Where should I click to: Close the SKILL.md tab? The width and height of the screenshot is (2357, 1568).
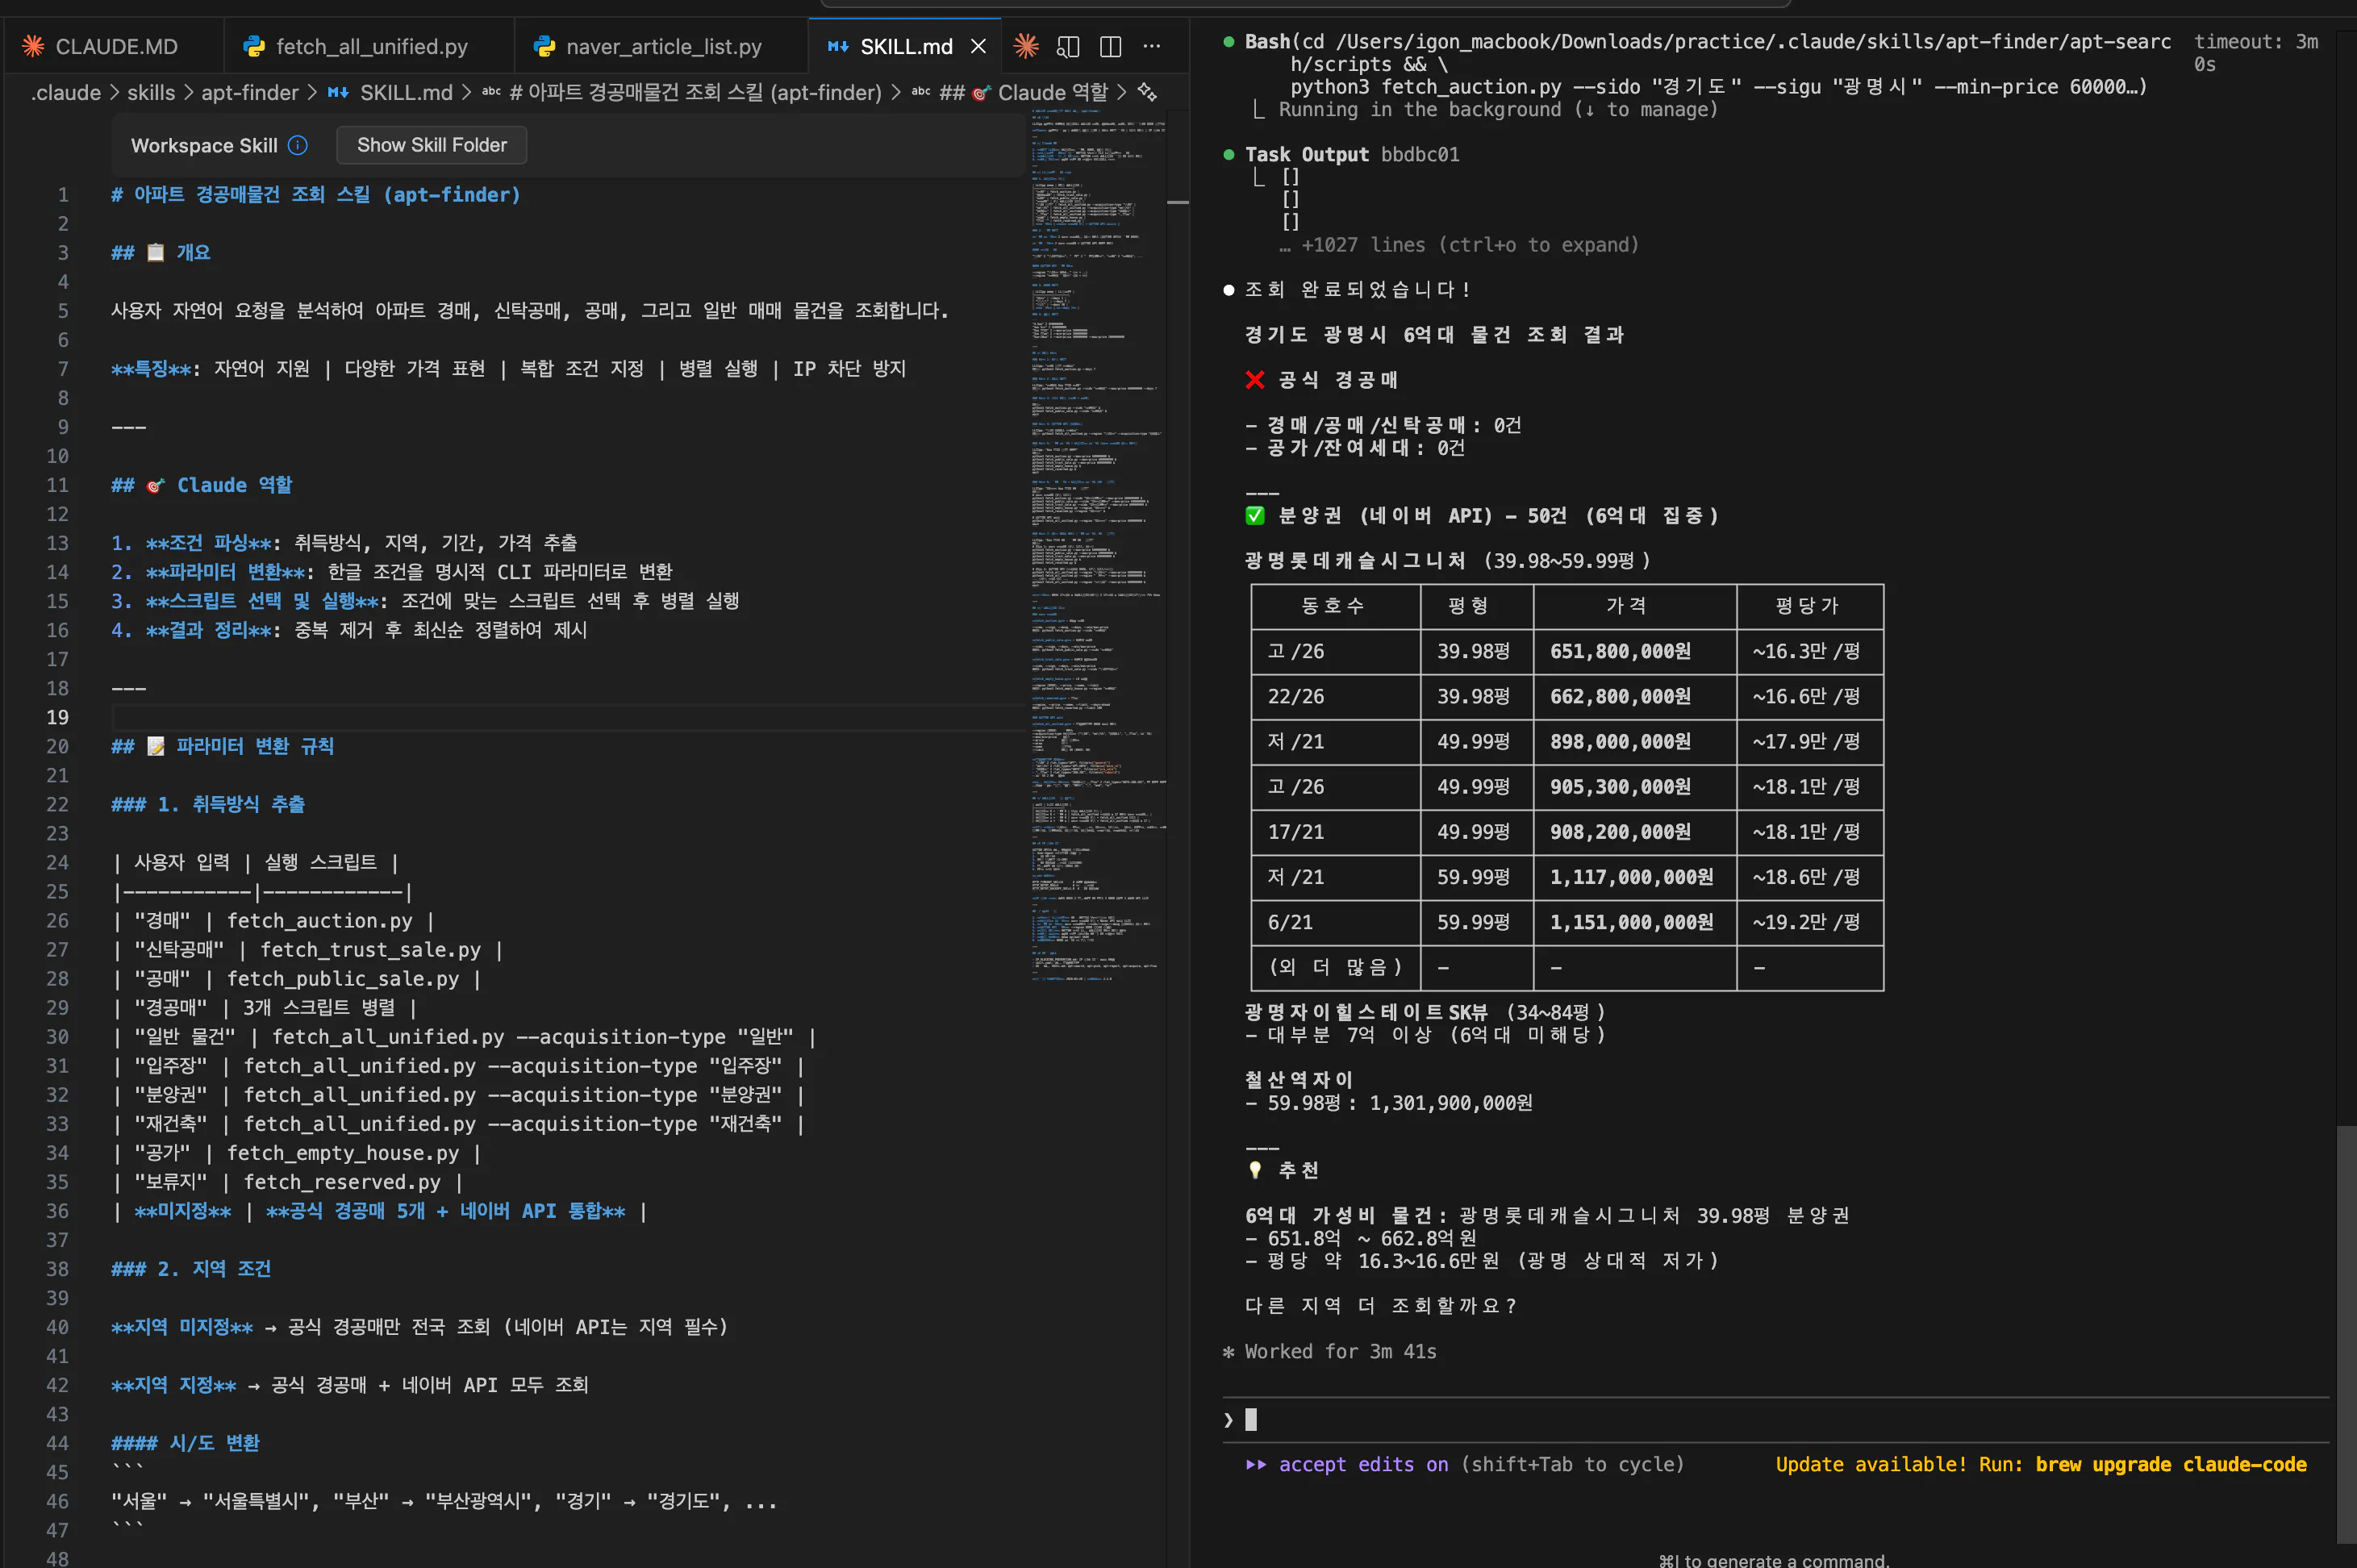[978, 46]
